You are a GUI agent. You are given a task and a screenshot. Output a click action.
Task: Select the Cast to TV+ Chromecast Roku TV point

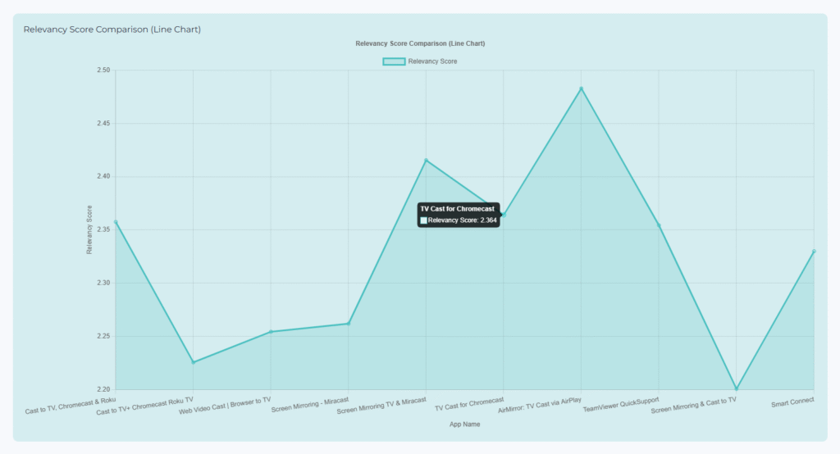(x=193, y=362)
